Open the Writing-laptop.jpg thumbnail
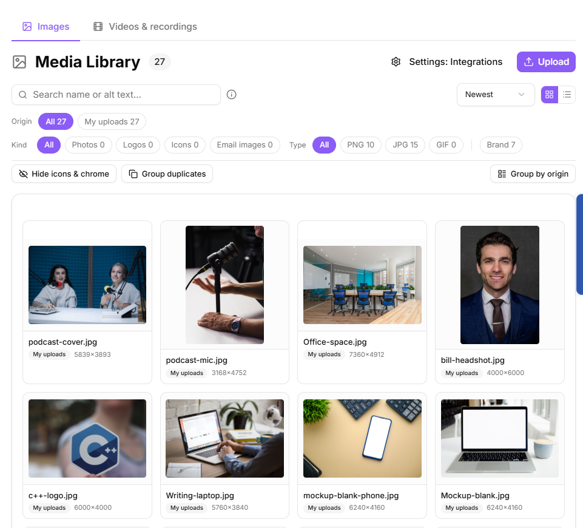 click(x=224, y=438)
